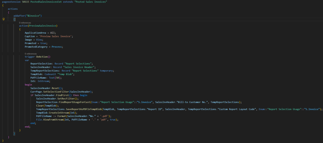
Task: Click the yellow lightbulb quick-fix icon
Action: coord(3,19)
